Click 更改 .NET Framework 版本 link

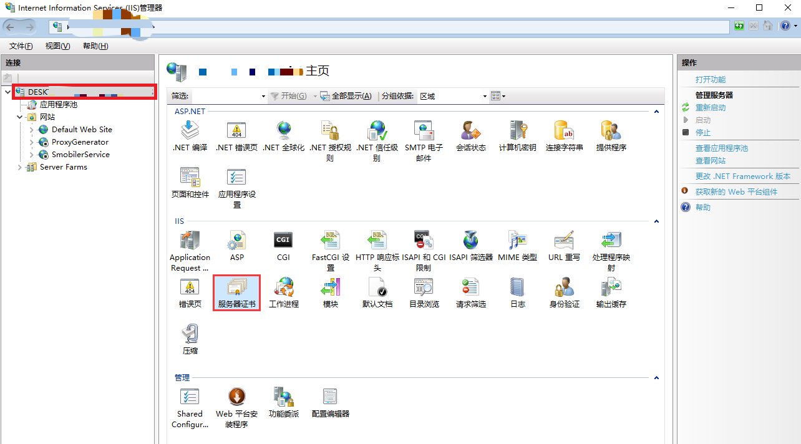[x=743, y=176]
